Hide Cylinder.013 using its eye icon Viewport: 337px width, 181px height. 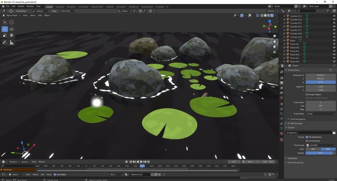[334, 16]
